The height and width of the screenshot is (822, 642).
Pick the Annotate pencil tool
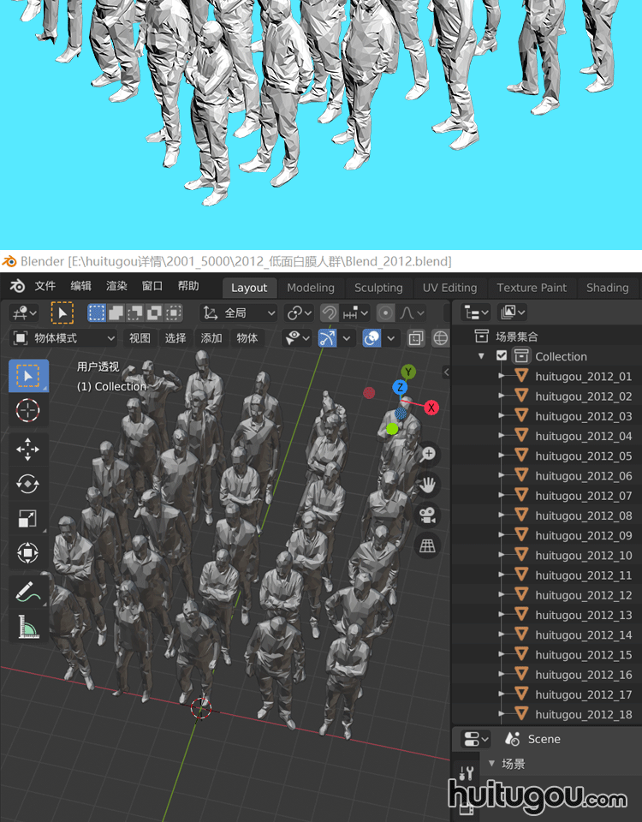click(x=28, y=591)
